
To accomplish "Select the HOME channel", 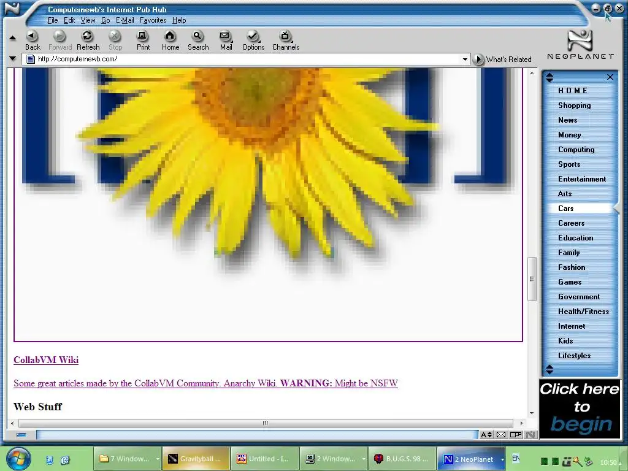I will pyautogui.click(x=572, y=91).
